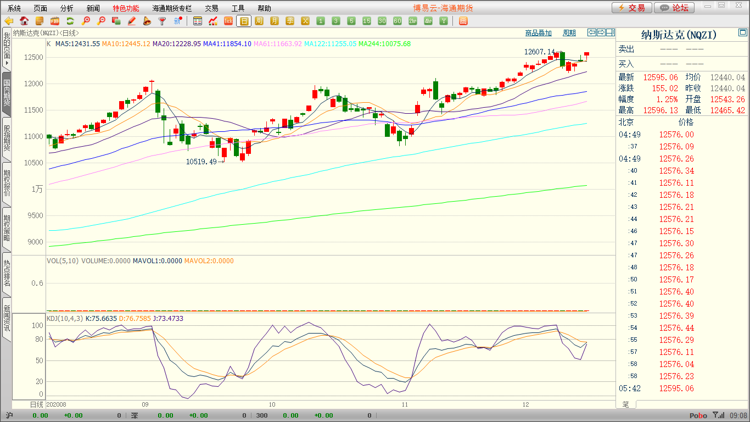This screenshot has height=422, width=750.
Task: Select the red pencil drawing tool
Action: [x=132, y=21]
